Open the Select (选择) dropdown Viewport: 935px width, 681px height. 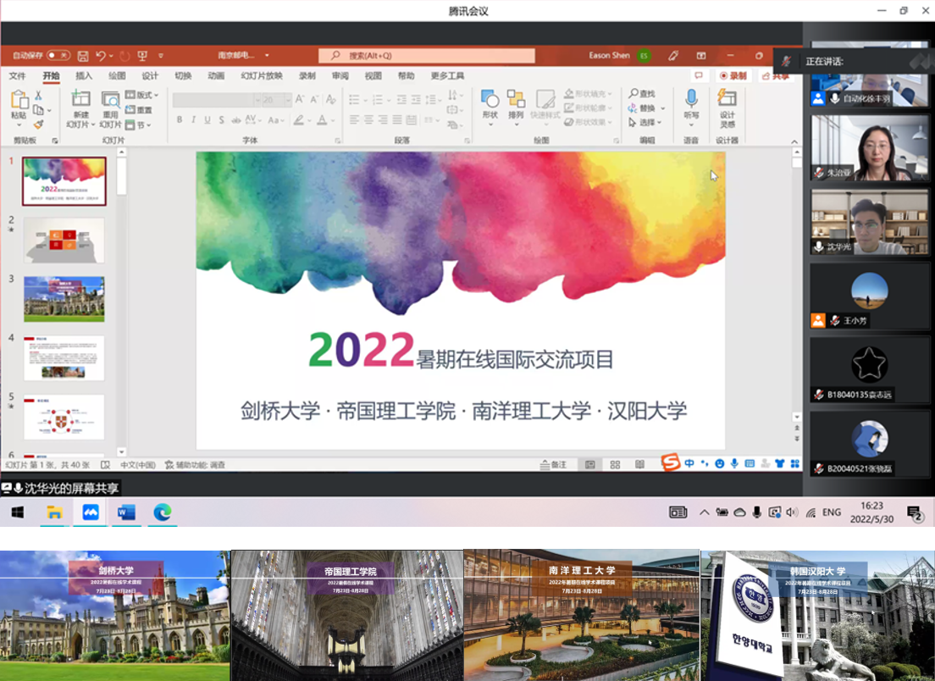click(x=646, y=123)
